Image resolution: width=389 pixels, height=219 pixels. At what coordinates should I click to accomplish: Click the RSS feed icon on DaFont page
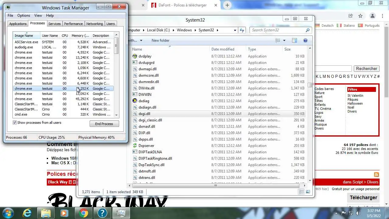pos(377,175)
